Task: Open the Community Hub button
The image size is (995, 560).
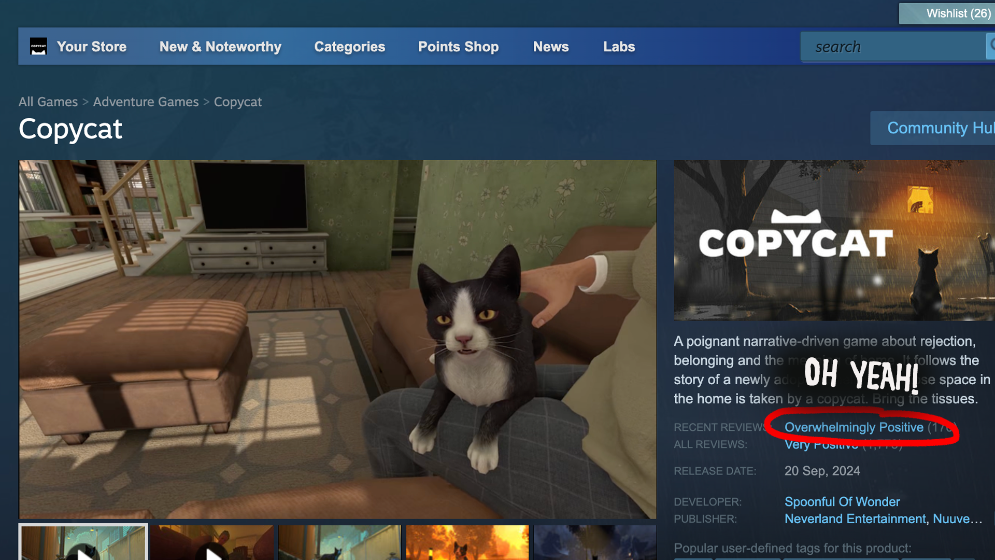Action: click(x=933, y=128)
